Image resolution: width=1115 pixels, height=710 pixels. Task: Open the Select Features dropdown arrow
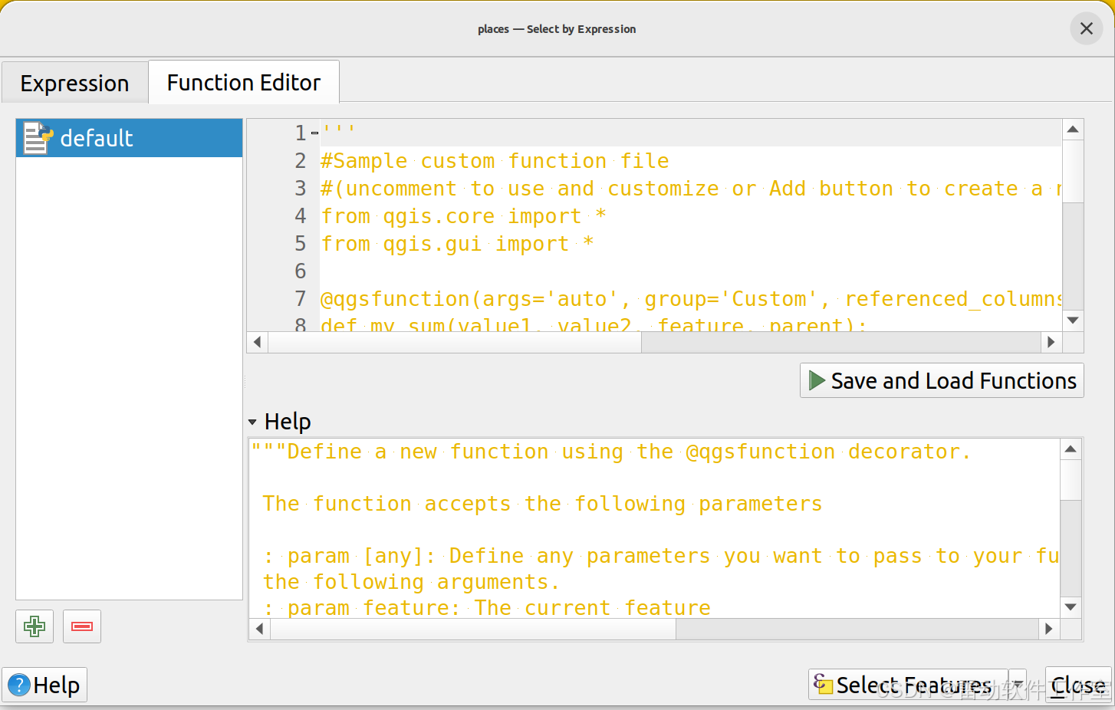coord(1017,684)
